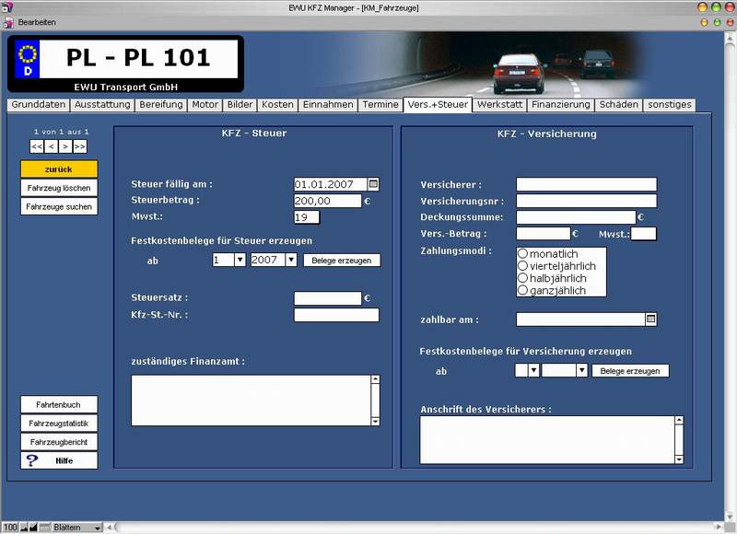Open calendar icon next to zahlbar am

650,319
